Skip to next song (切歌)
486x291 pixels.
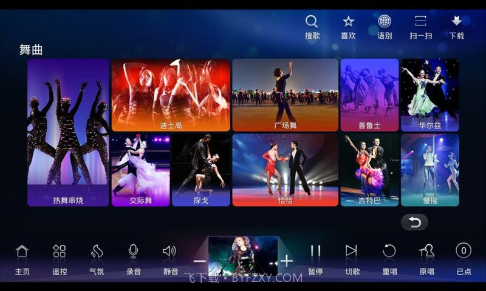coord(352,252)
